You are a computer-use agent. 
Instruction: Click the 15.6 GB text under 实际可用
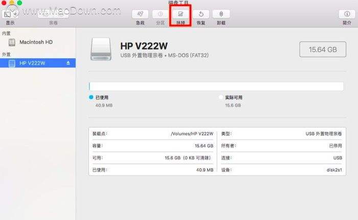click(233, 105)
